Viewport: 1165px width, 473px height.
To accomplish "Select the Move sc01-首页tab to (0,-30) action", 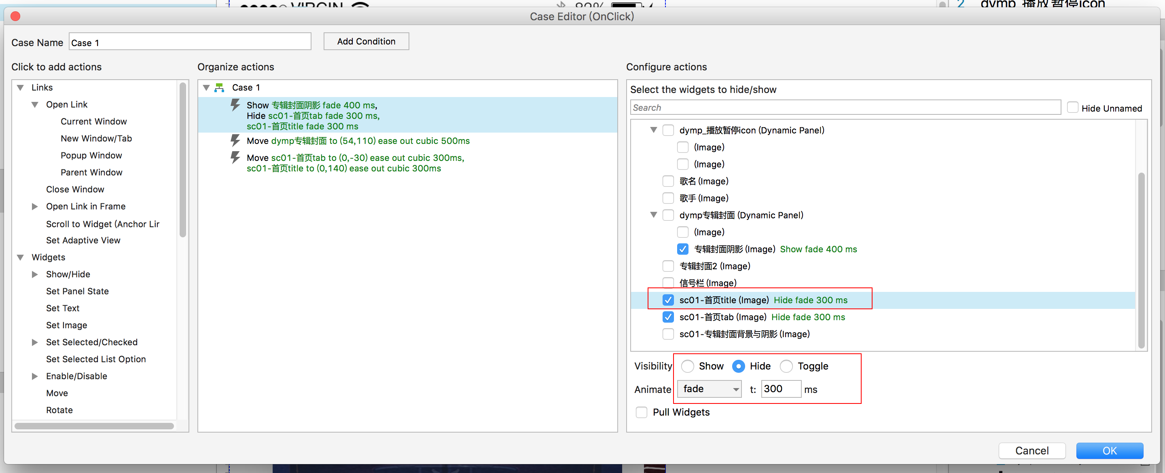I will click(x=407, y=163).
